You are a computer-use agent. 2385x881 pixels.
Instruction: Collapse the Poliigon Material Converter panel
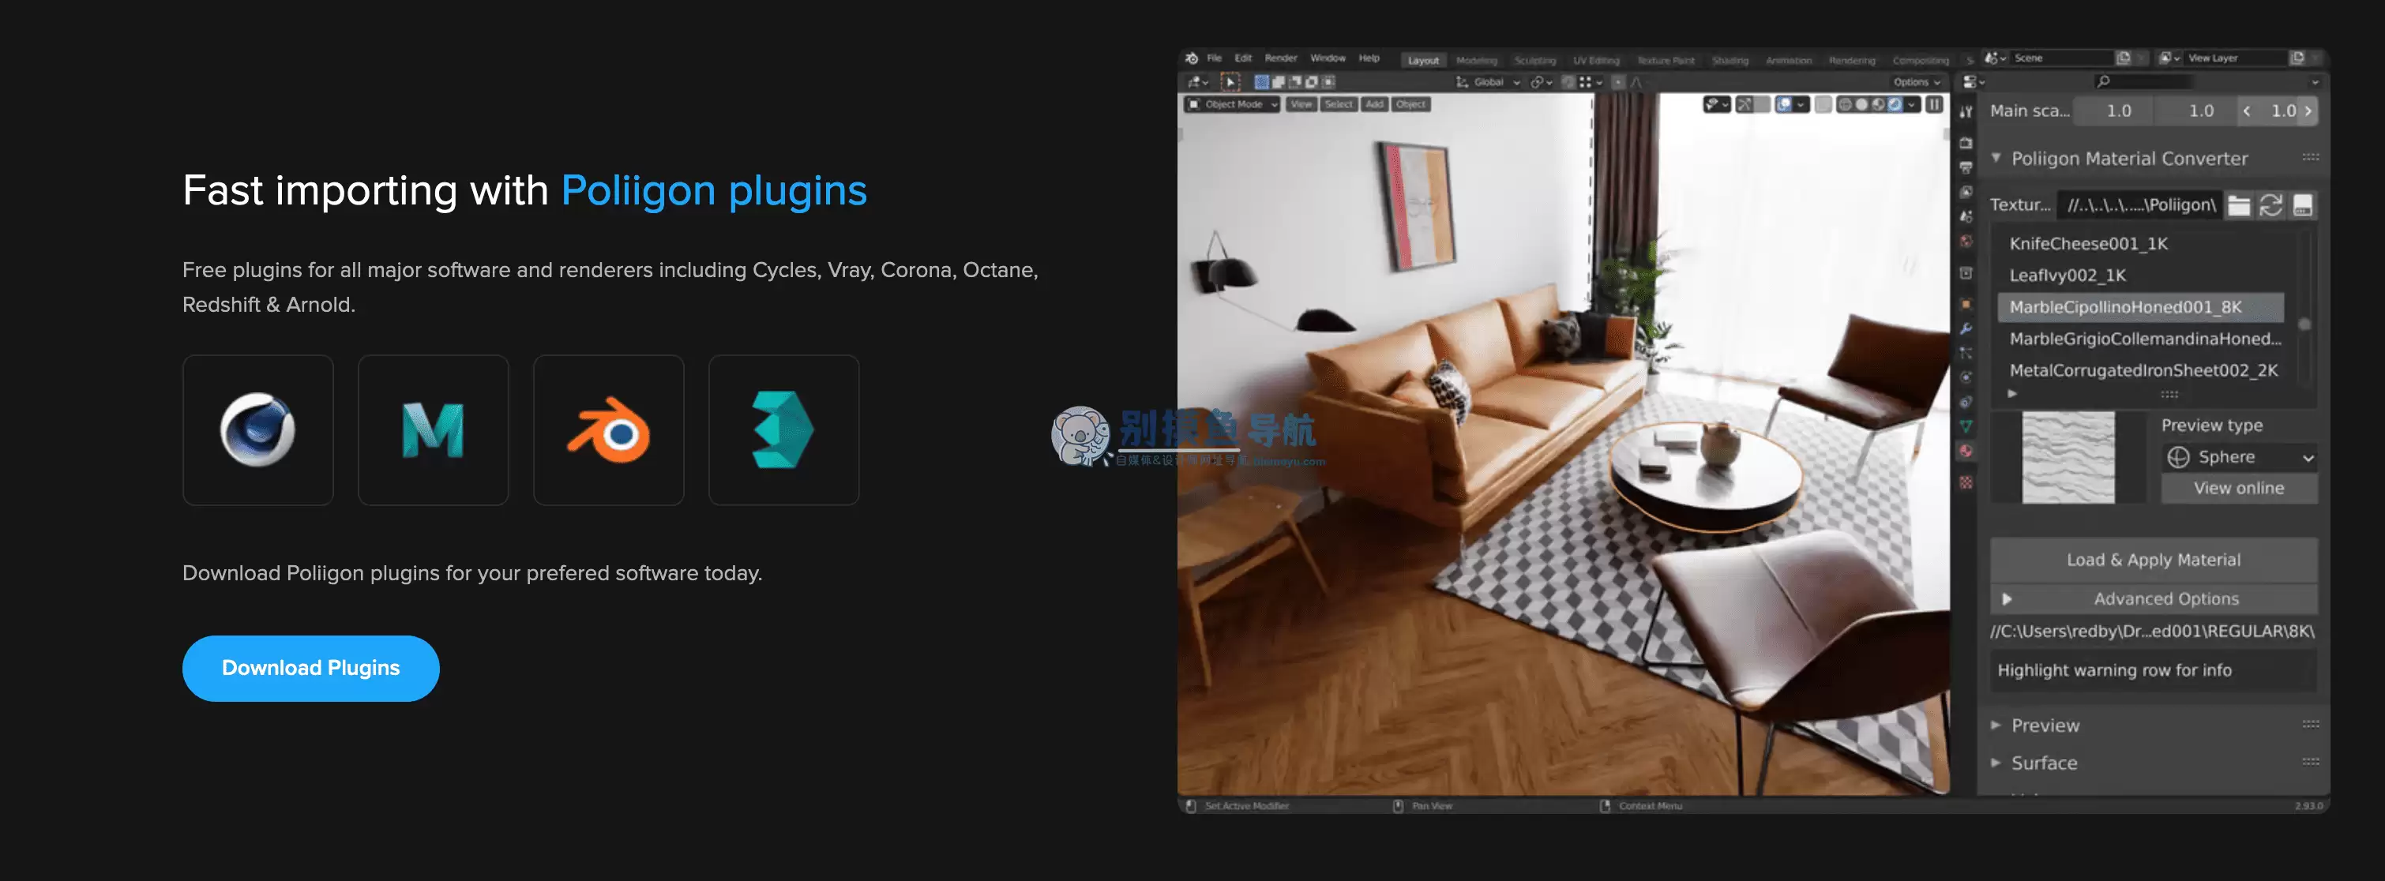(1996, 158)
